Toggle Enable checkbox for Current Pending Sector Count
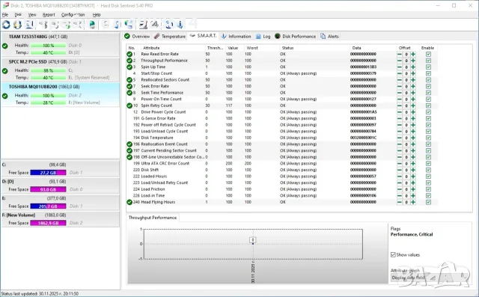This screenshot has width=479, height=297. pyautogui.click(x=428, y=151)
